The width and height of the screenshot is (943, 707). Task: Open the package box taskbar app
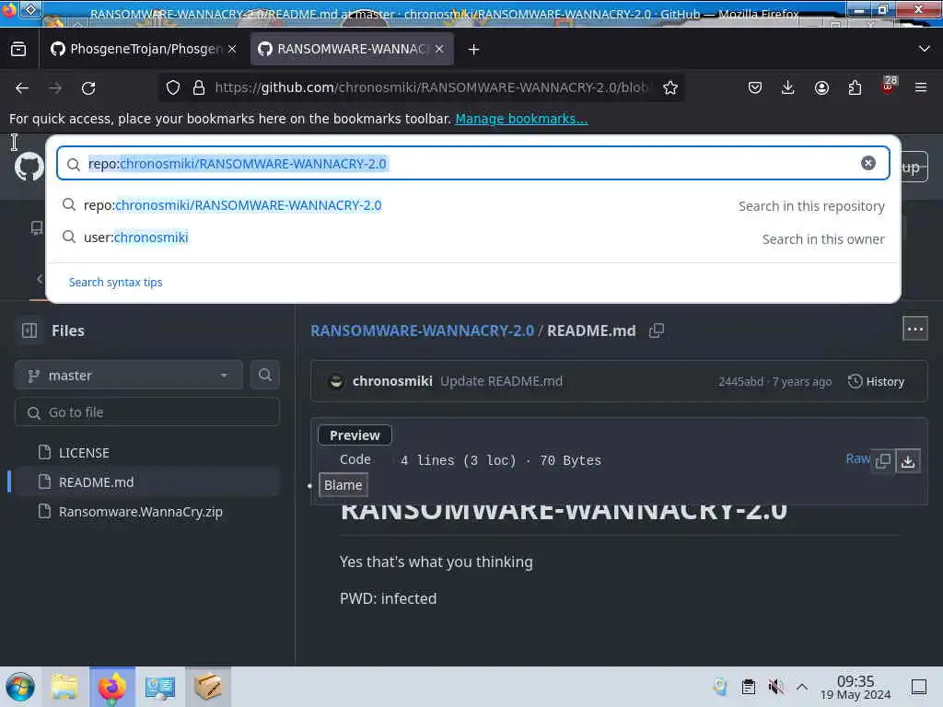[208, 687]
